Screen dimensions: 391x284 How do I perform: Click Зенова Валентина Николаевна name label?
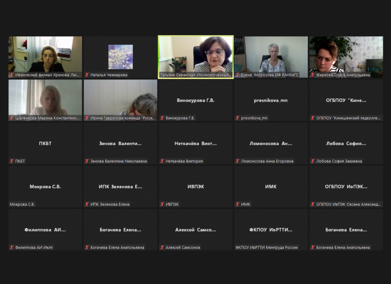point(116,161)
